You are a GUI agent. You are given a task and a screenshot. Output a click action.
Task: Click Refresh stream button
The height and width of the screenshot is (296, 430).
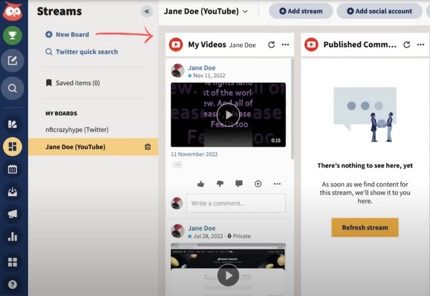coord(365,228)
